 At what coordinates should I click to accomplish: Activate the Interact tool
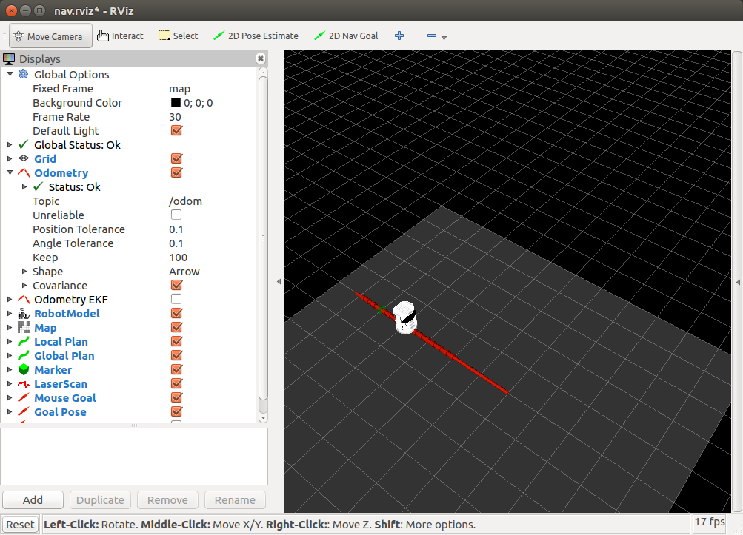click(120, 35)
